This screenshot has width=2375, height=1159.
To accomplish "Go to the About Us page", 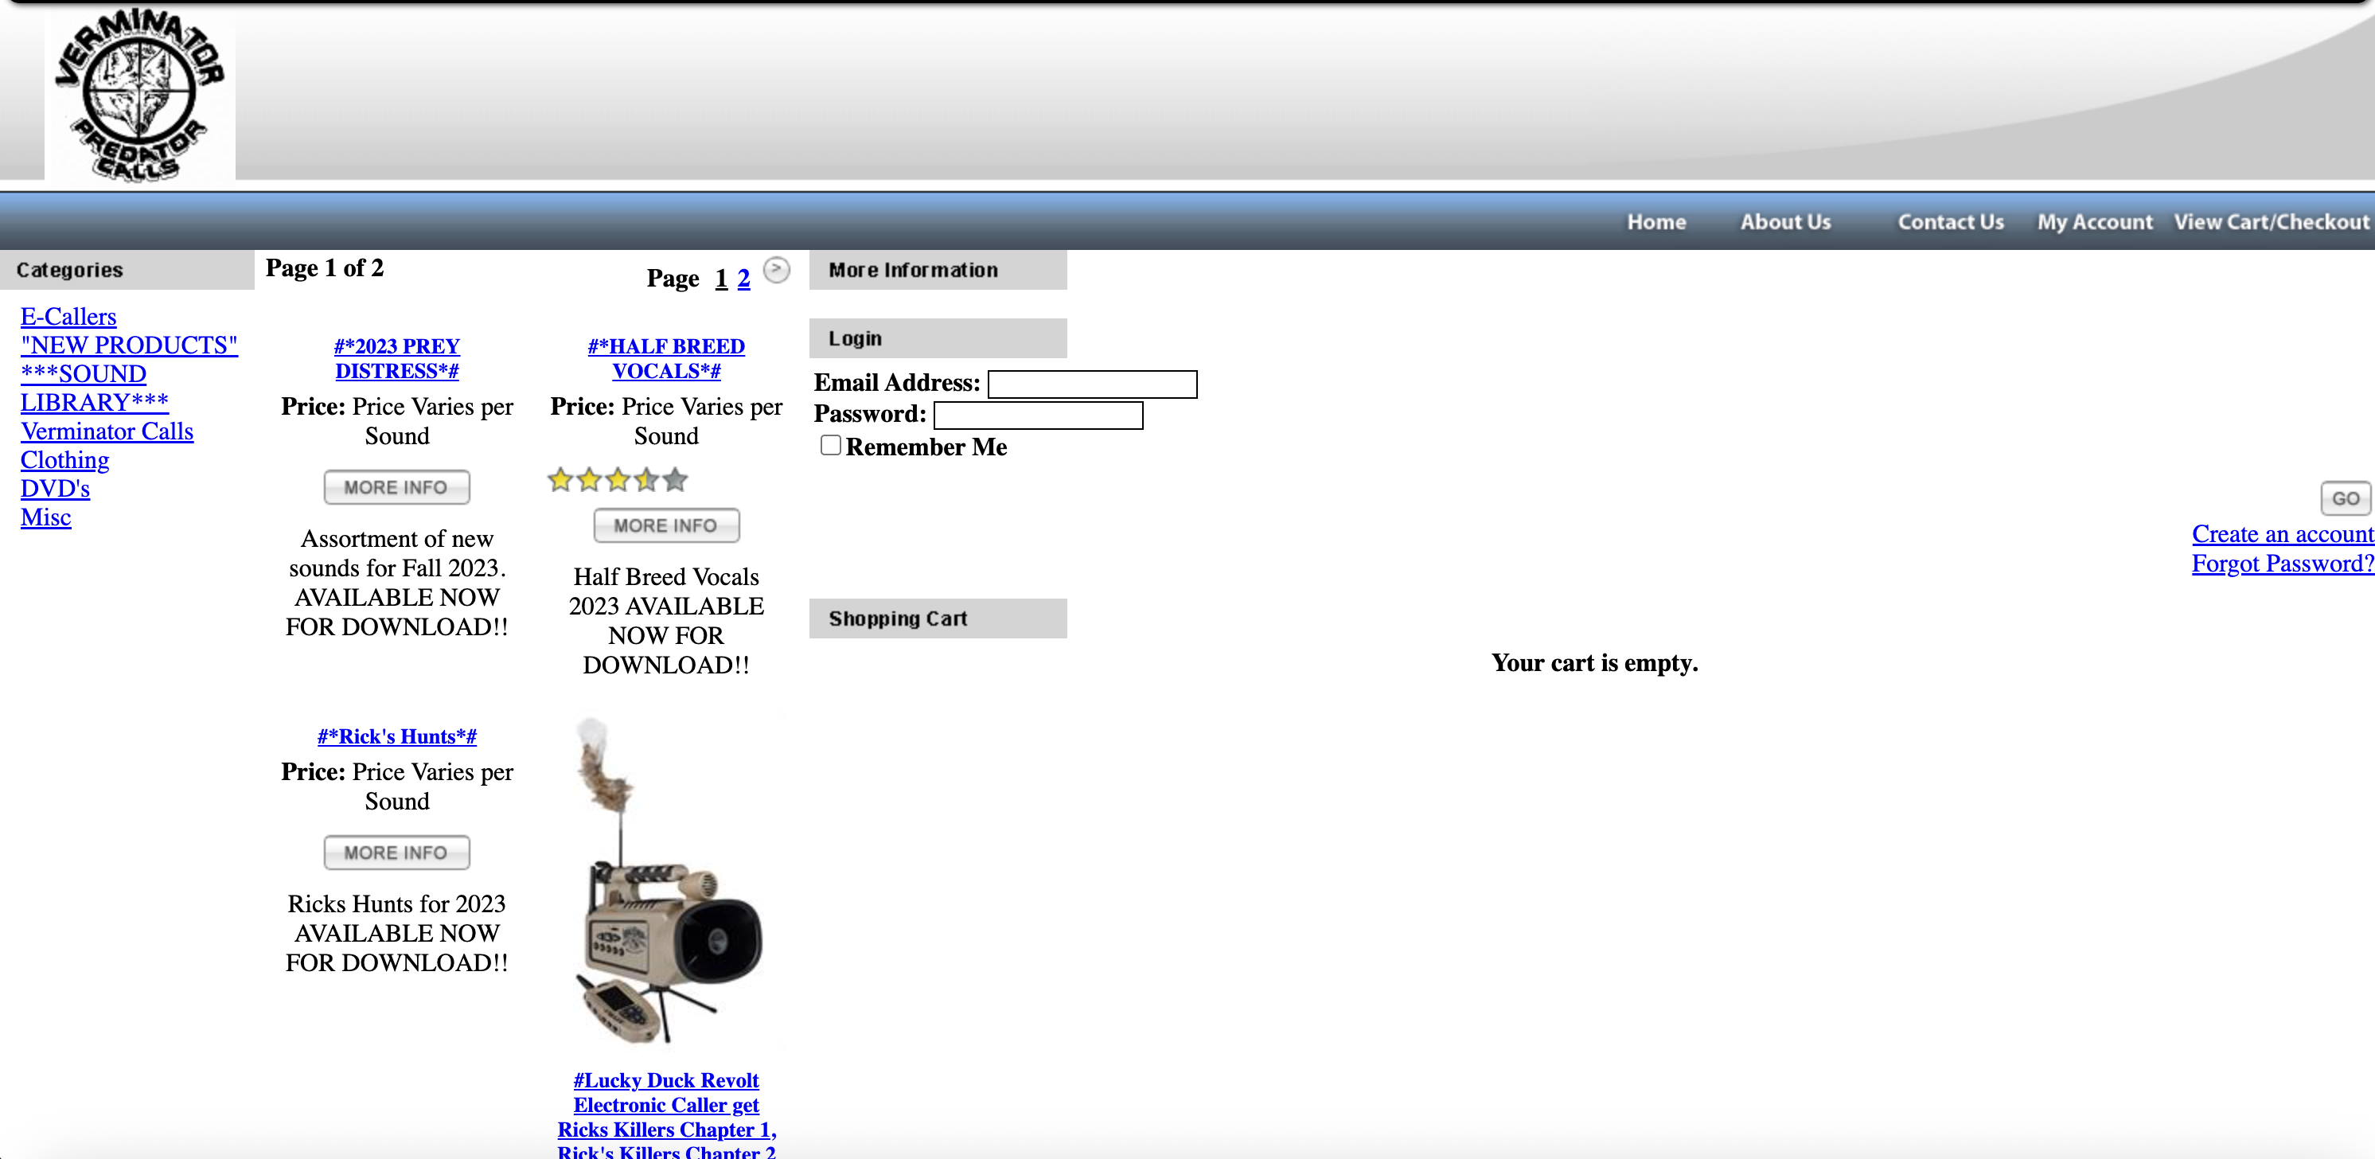I will coord(1785,222).
